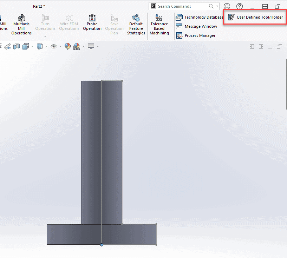The width and height of the screenshot is (287, 258).
Task: Toggle Hide/Show Items eye icon
Action: pos(54,46)
